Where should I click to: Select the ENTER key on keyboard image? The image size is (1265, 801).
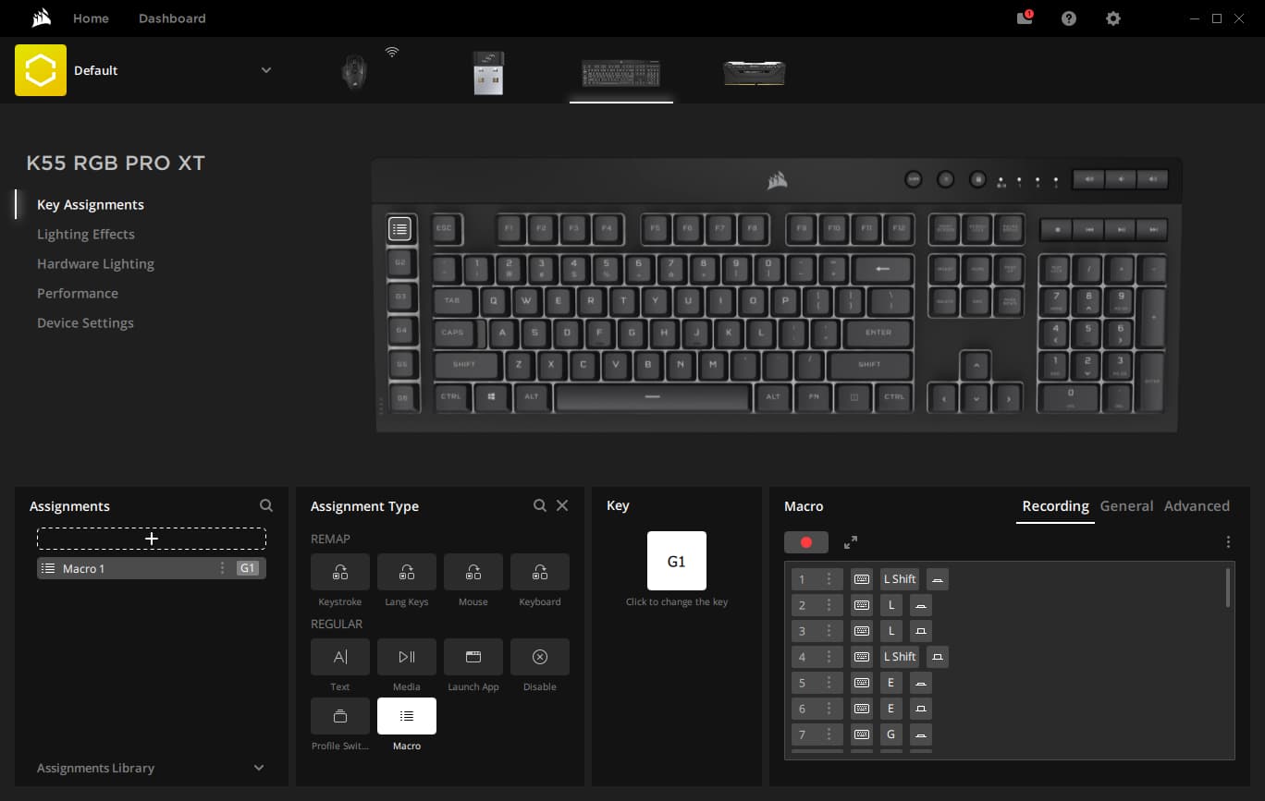coord(878,333)
